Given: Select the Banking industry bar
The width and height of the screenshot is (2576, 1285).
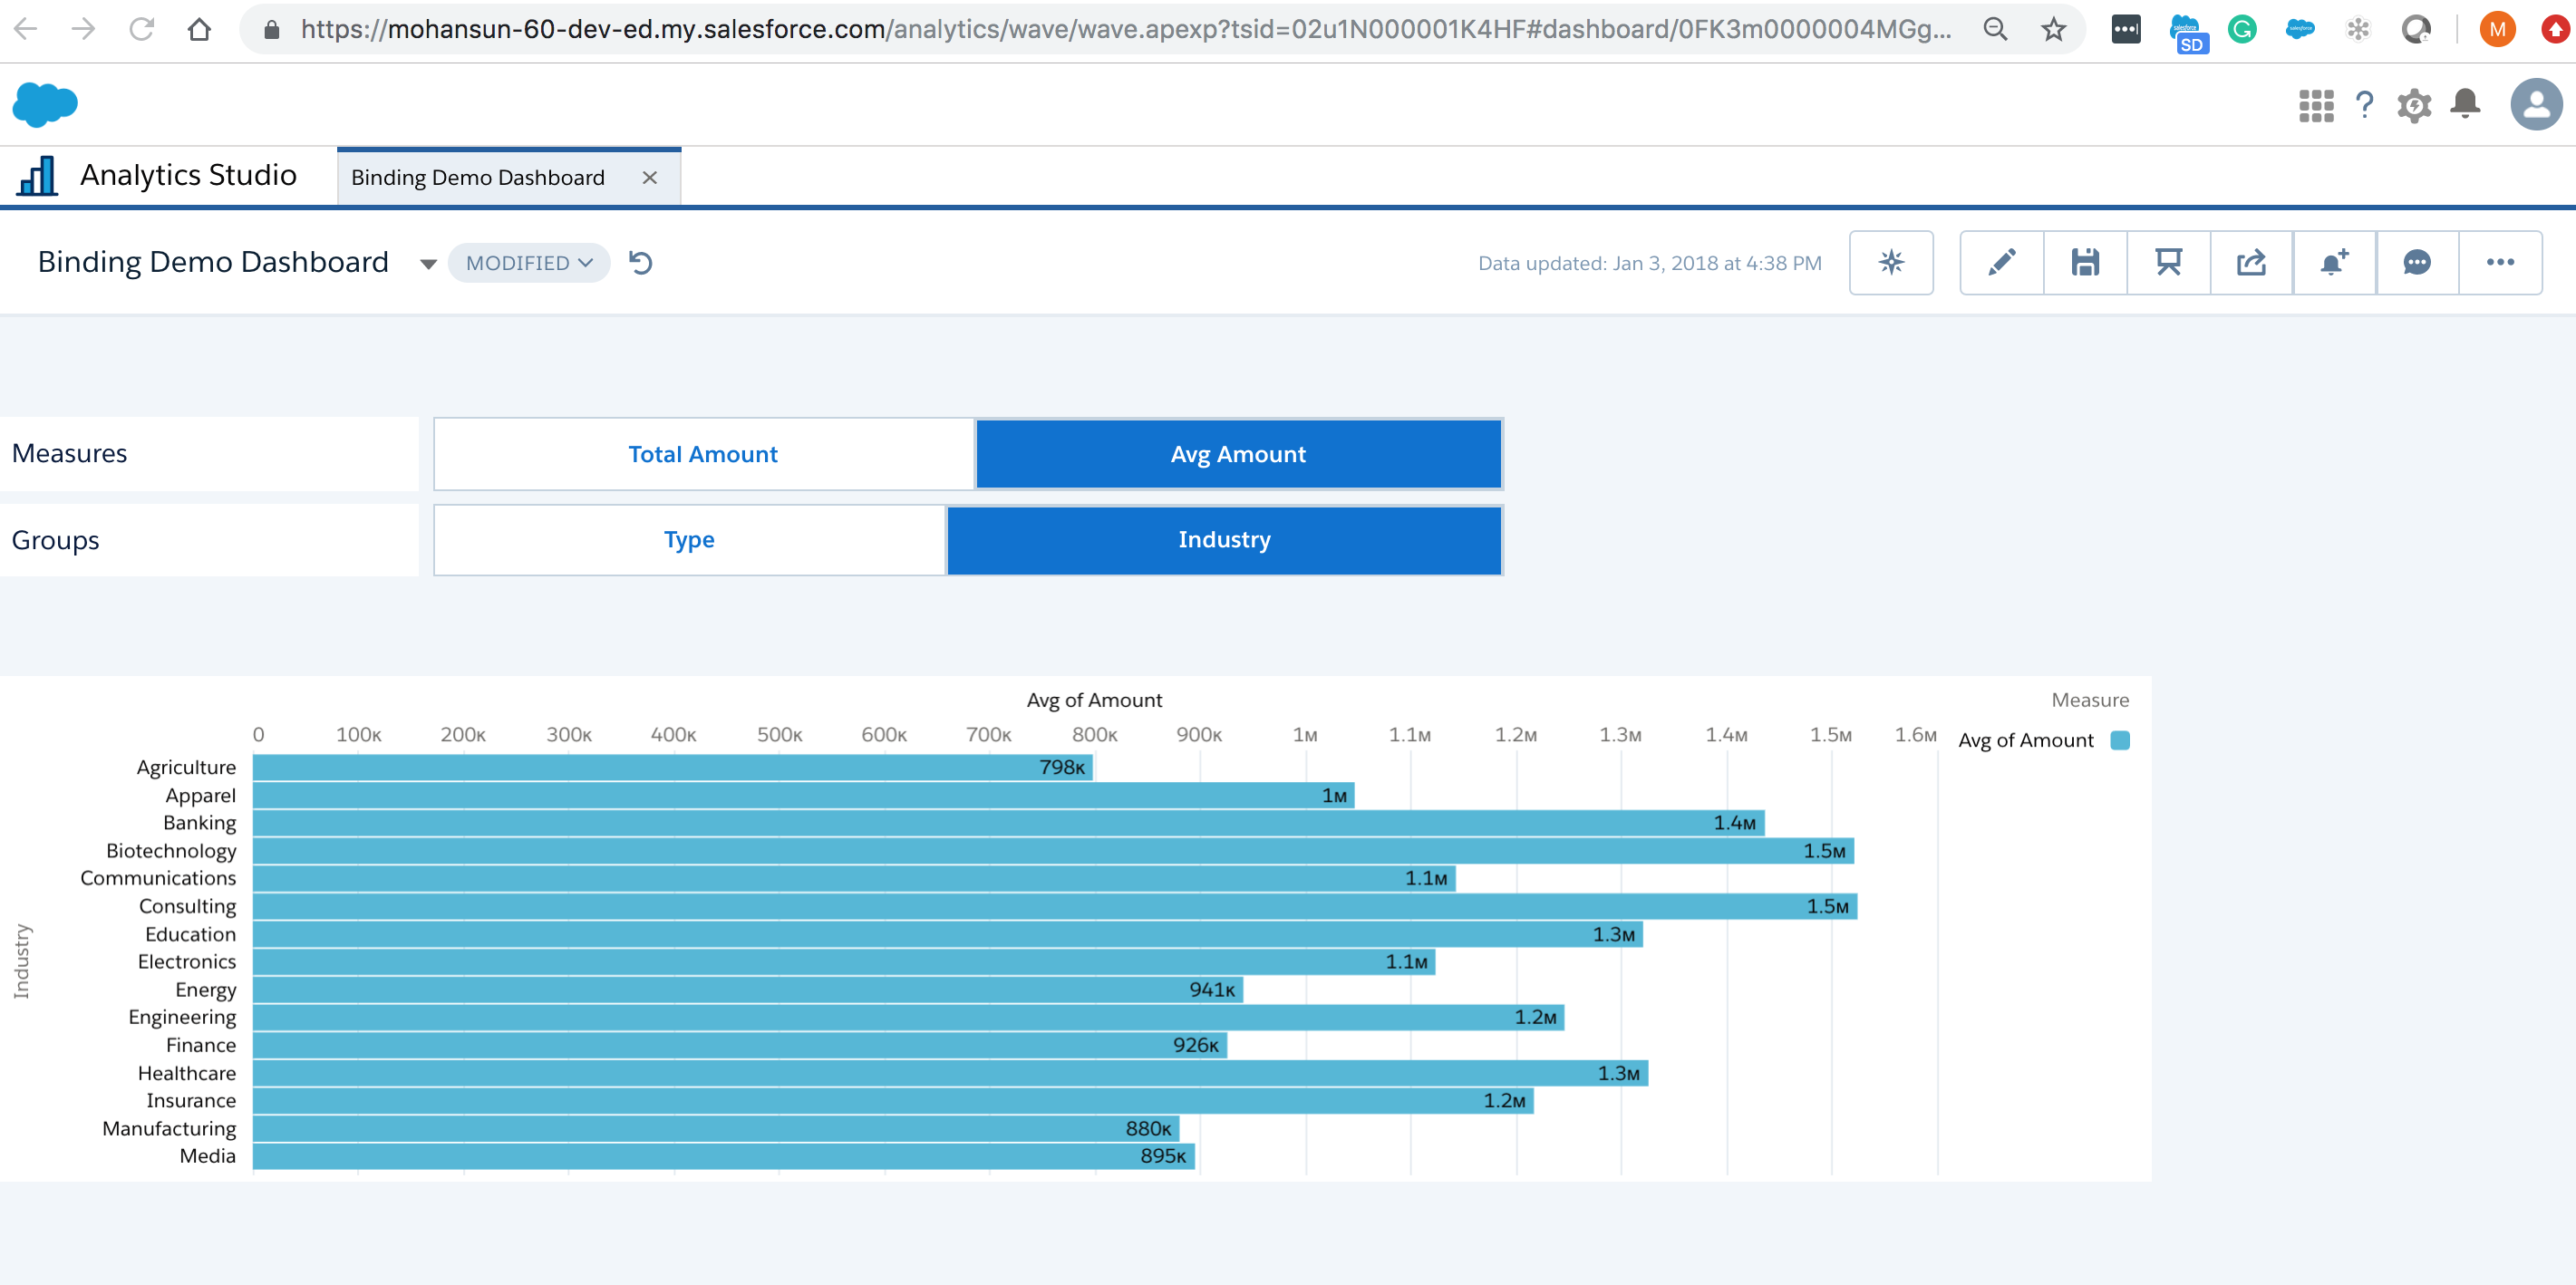Looking at the screenshot, I should click(x=1009, y=823).
